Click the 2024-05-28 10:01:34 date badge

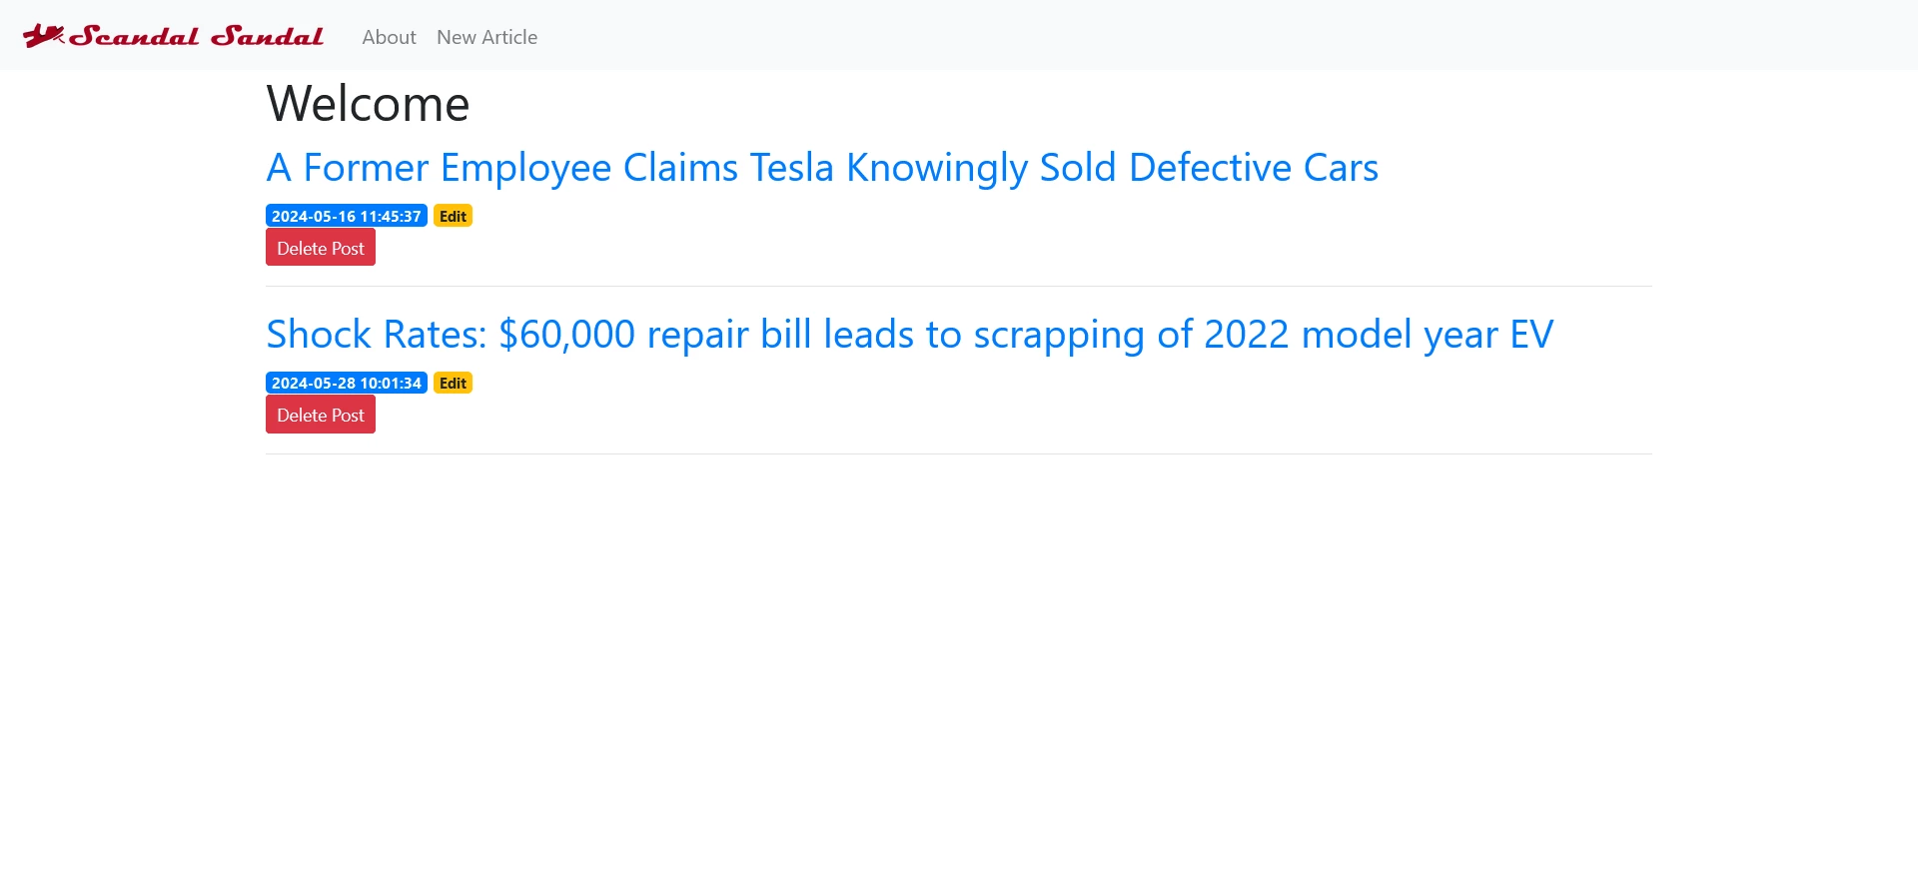pos(346,383)
